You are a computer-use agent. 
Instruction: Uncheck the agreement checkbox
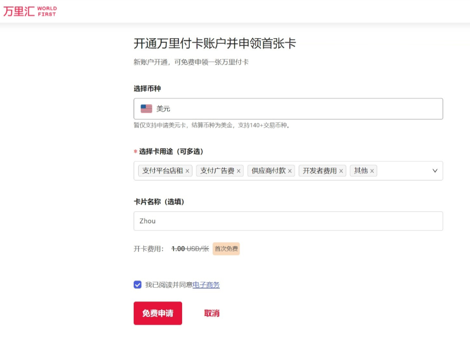(x=138, y=285)
